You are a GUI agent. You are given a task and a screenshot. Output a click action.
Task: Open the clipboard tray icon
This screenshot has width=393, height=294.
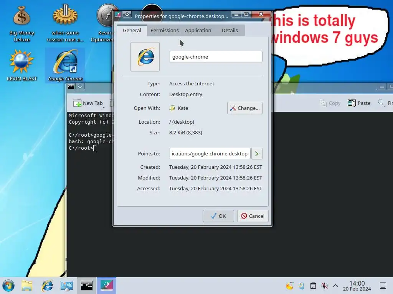coord(313,286)
